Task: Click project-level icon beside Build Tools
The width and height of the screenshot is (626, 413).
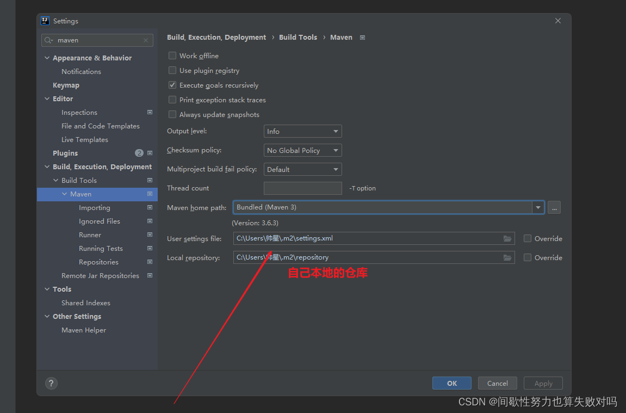Action: pos(150,180)
